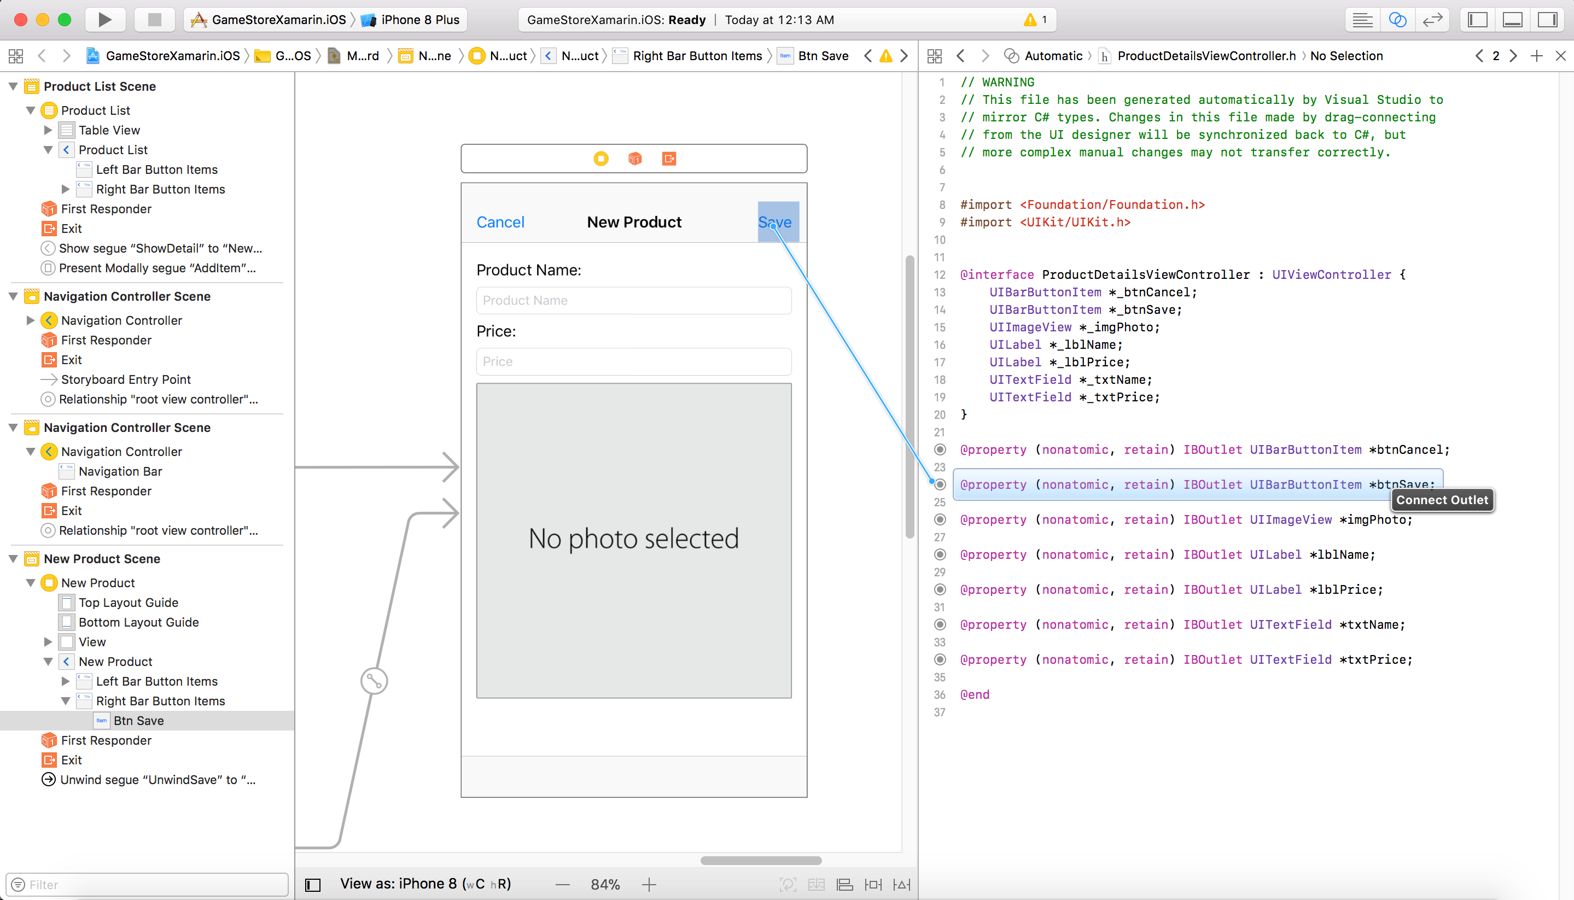Select the Save bar button on canvas
Screen dimensions: 1574x900
pyautogui.click(x=778, y=222)
